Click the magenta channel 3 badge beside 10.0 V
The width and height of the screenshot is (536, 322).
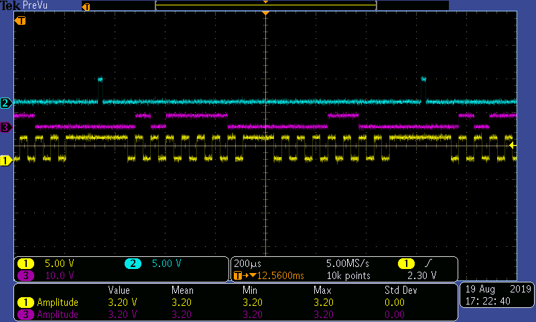tap(25, 276)
